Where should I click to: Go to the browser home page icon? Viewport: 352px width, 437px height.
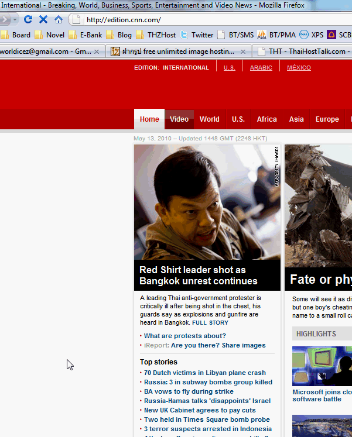tap(59, 19)
